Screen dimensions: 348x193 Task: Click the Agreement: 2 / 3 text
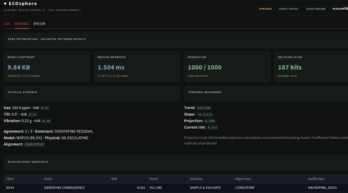tap(18, 131)
